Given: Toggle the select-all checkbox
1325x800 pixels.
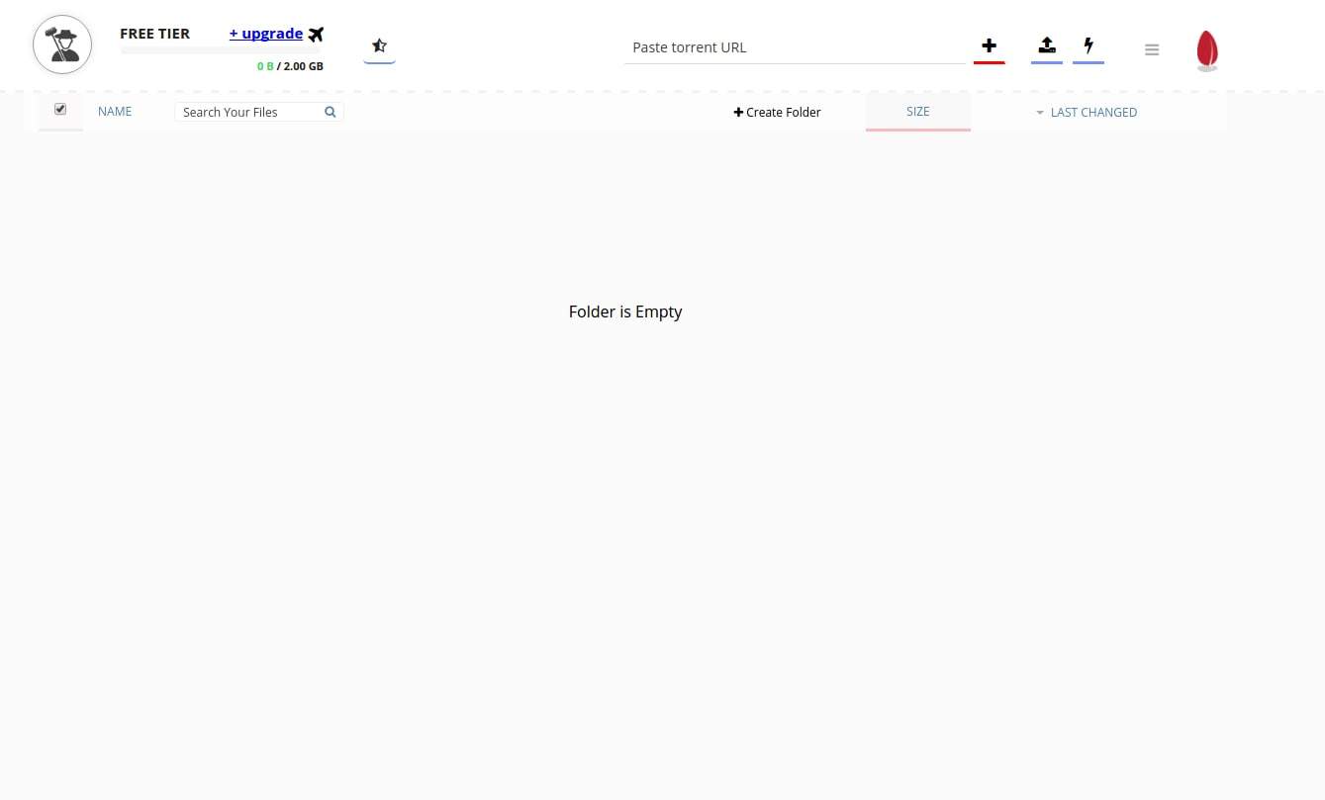Looking at the screenshot, I should click(60, 109).
